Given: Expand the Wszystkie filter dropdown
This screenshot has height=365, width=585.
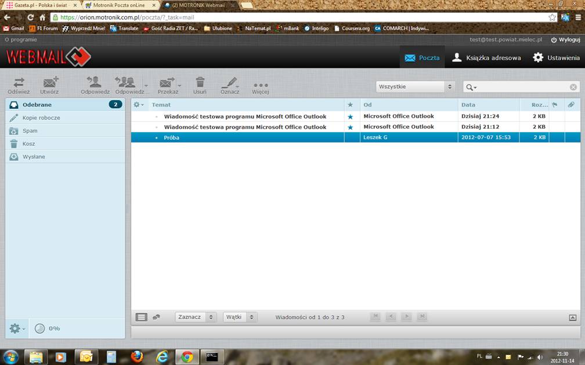Looking at the screenshot, I should [416, 87].
